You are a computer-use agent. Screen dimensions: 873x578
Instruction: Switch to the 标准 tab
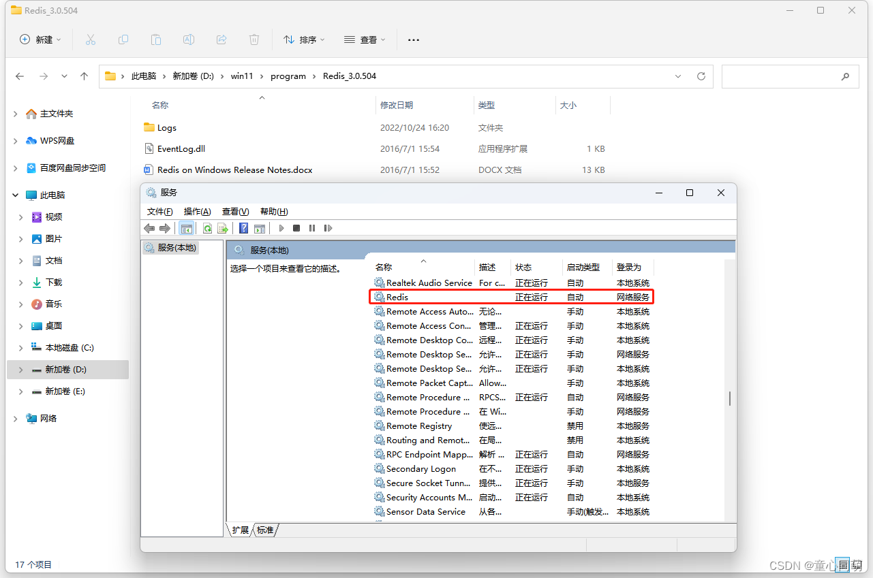pyautogui.click(x=265, y=530)
